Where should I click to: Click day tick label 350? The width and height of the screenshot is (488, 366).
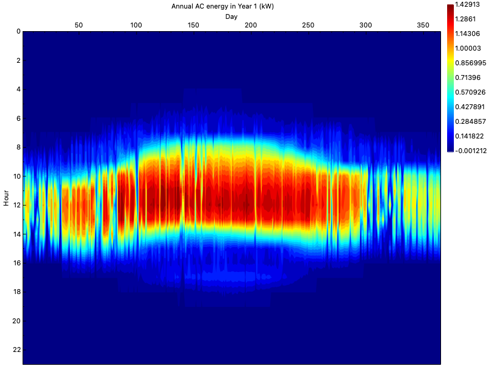click(423, 25)
